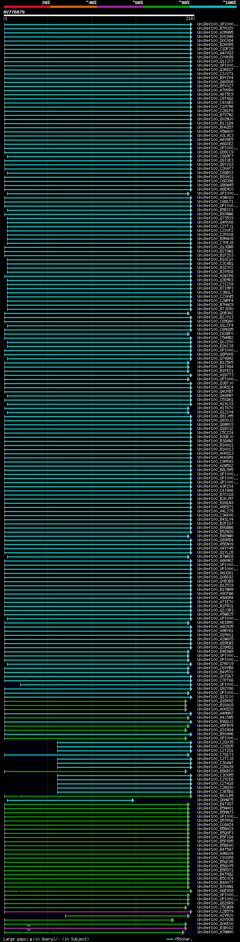Select the label UniRef100_Q1BVH2
The image size is (240, 942).
[x=215, y=701]
